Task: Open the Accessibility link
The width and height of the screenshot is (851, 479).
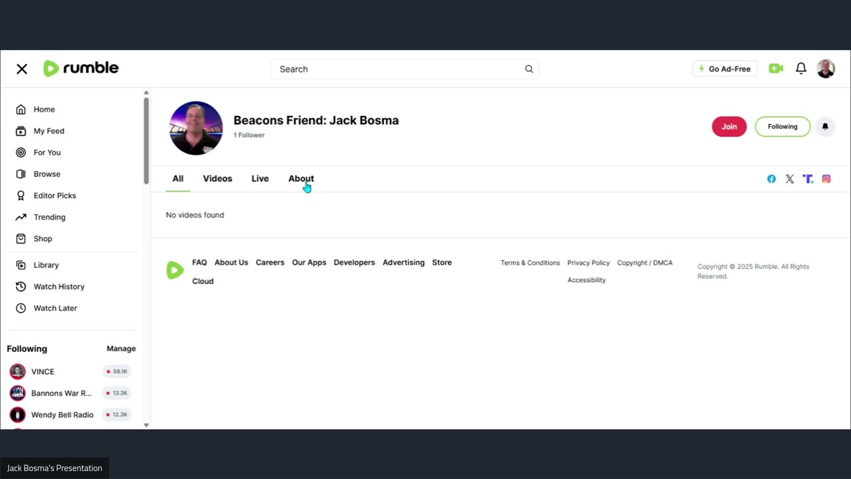Action: tap(586, 280)
